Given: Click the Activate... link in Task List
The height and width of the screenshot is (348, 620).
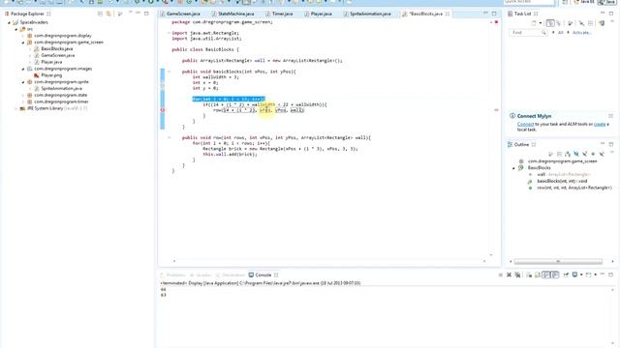Looking at the screenshot, I should pyautogui.click(x=582, y=33).
